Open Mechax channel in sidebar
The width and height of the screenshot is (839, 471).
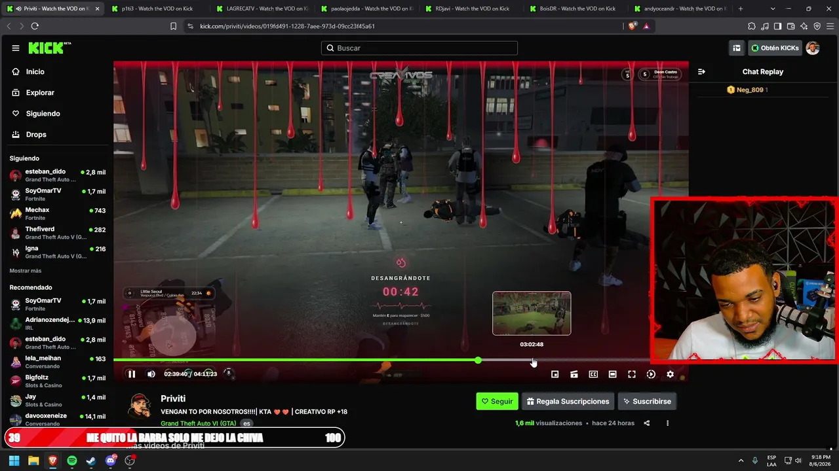click(x=58, y=214)
